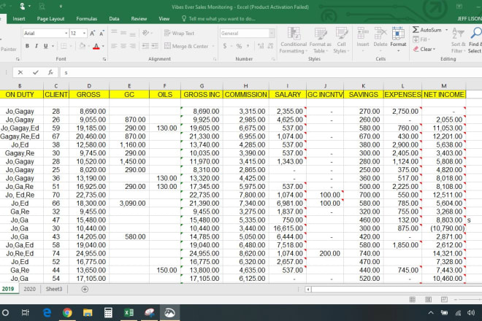Toggle Wrap Text for cells
The height and width of the screenshot is (321, 482).
[x=178, y=34]
